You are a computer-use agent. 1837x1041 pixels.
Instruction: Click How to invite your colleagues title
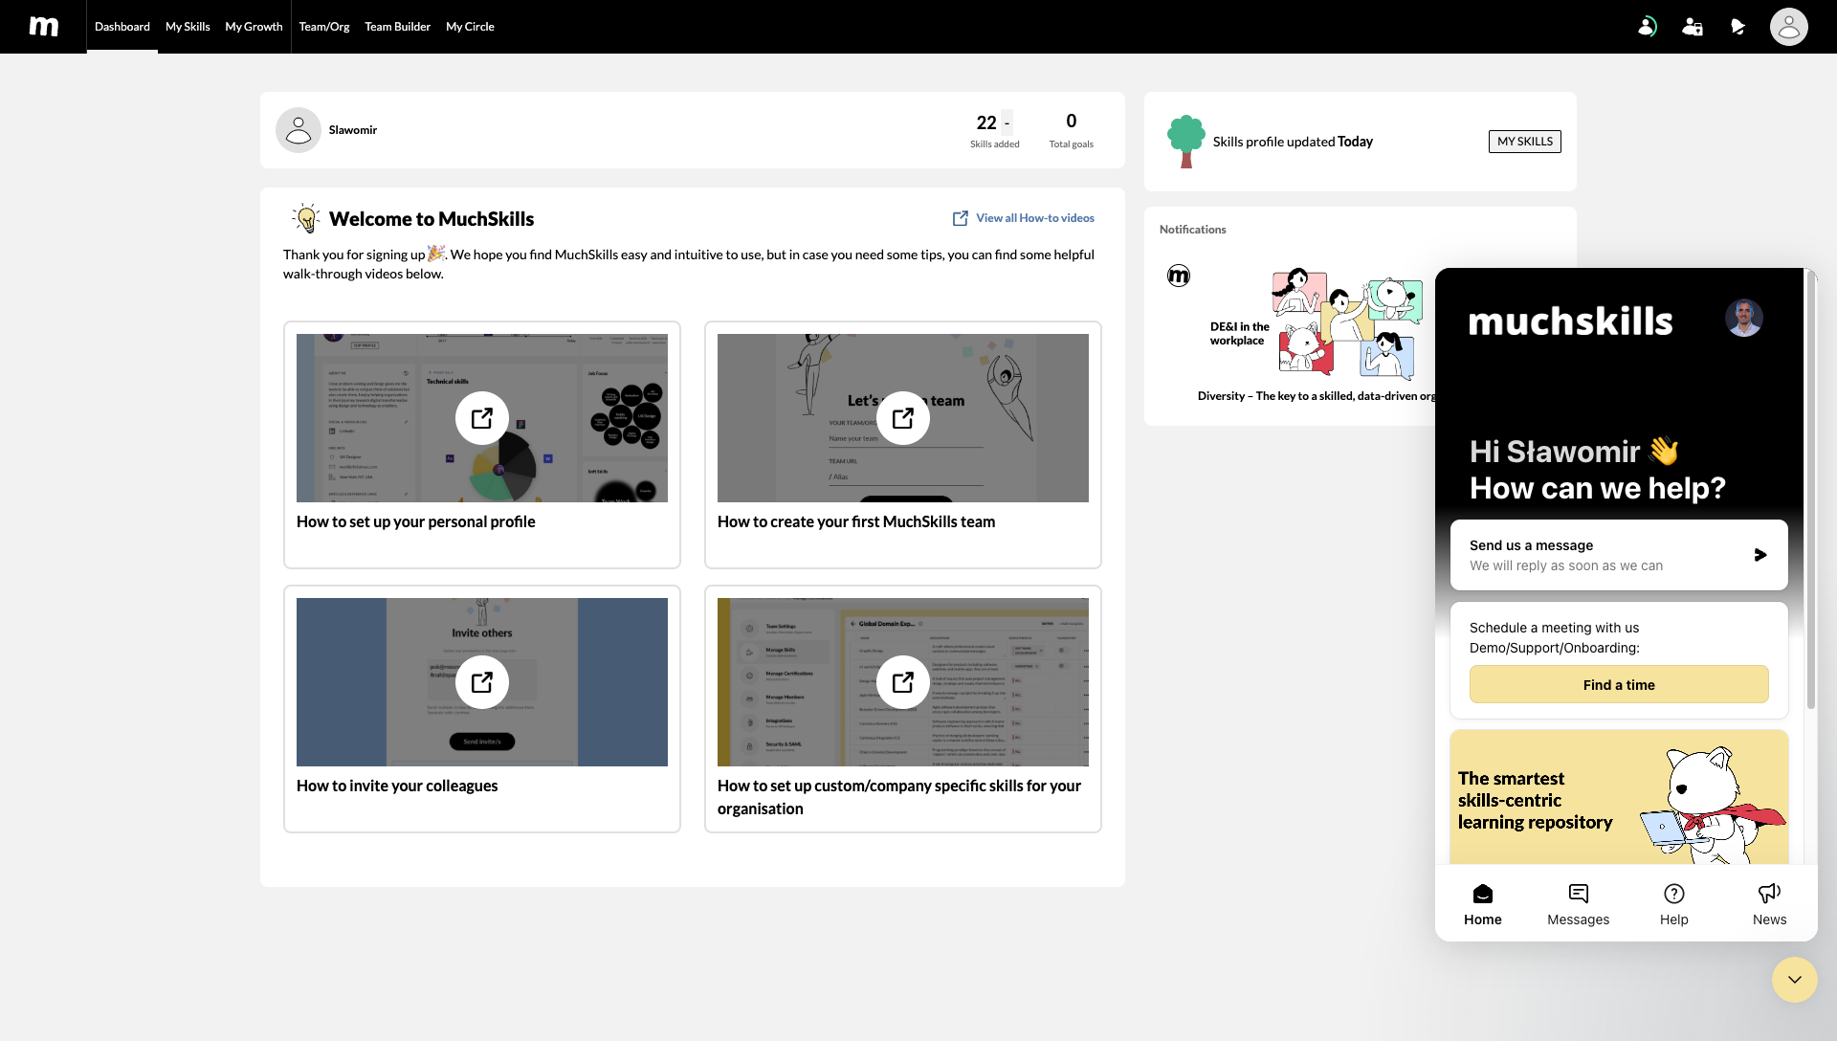pos(397,786)
